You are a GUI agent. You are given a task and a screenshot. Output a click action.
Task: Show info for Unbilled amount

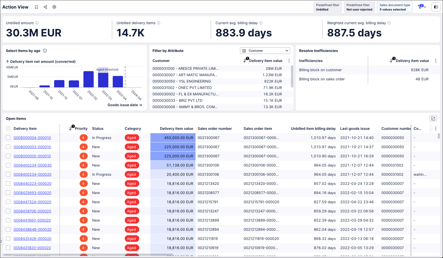(x=37, y=23)
